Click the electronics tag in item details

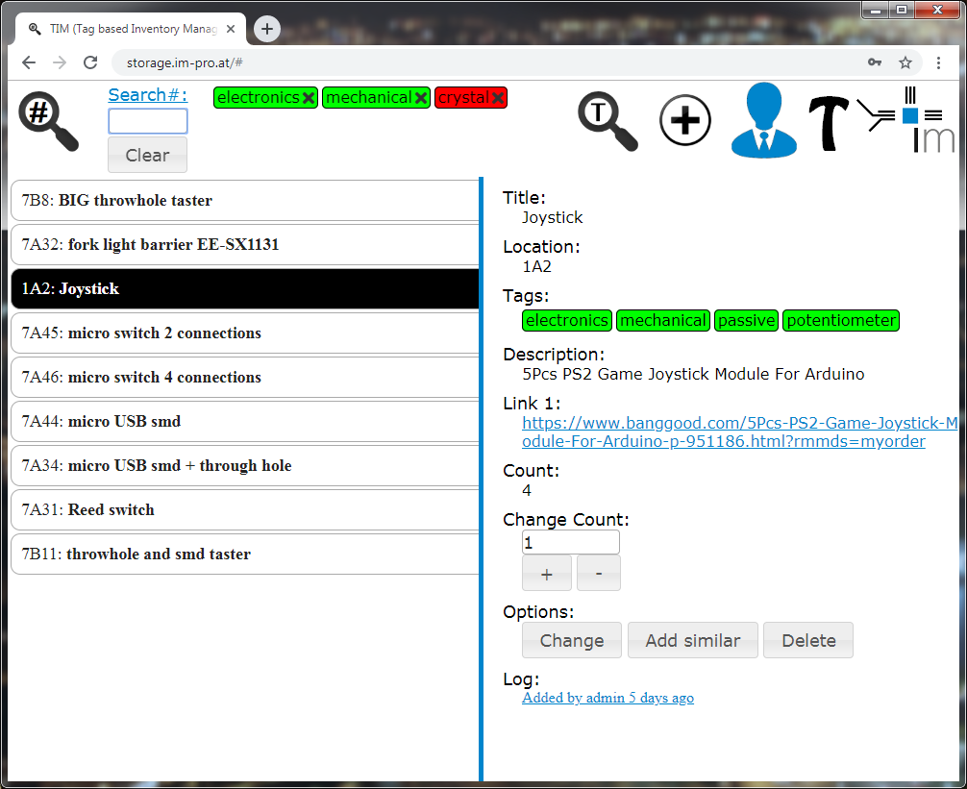click(567, 321)
